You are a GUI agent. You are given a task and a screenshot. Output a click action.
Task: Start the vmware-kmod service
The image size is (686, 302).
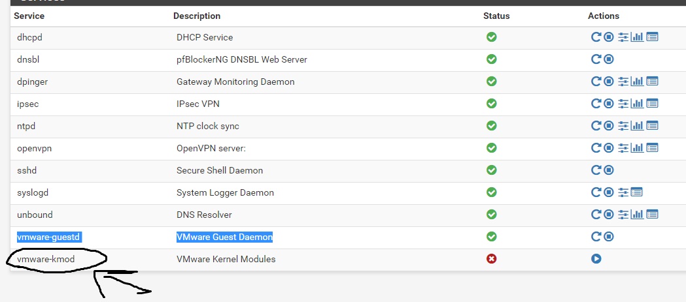(x=596, y=259)
